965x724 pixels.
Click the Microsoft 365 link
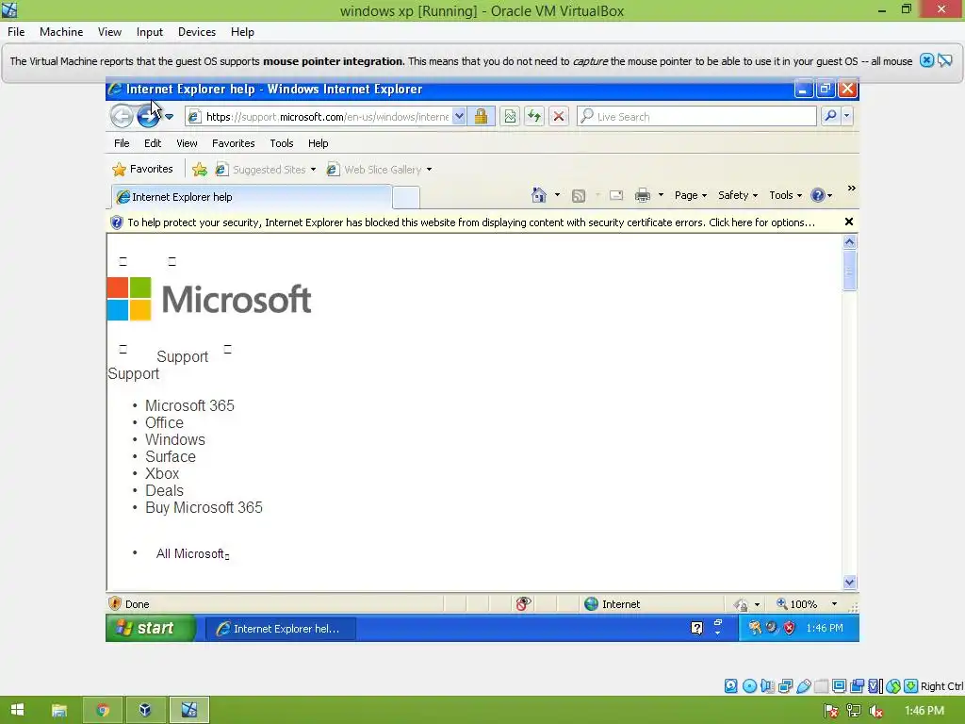pyautogui.click(x=189, y=405)
